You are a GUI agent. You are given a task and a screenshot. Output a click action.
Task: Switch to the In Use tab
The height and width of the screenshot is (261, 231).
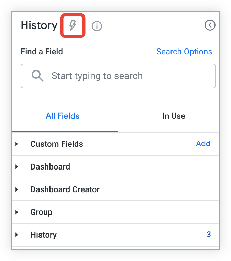coord(174,116)
